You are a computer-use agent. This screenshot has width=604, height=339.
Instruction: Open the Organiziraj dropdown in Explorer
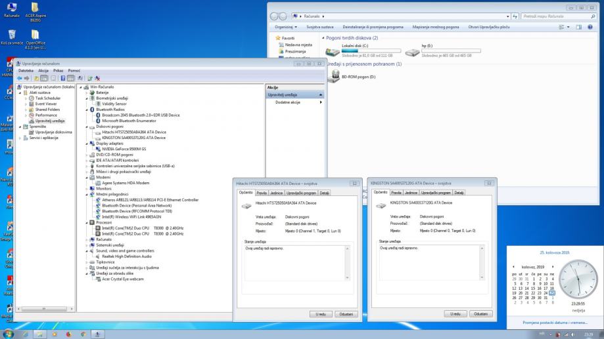point(286,27)
